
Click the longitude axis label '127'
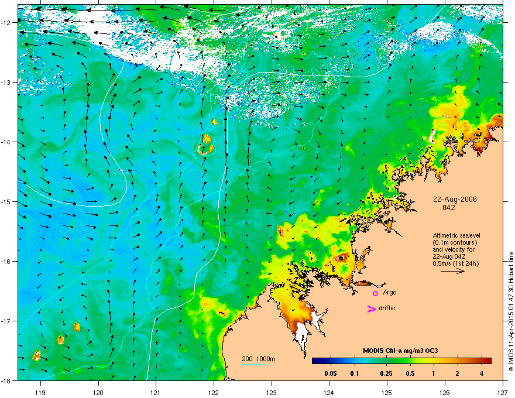(503, 392)
